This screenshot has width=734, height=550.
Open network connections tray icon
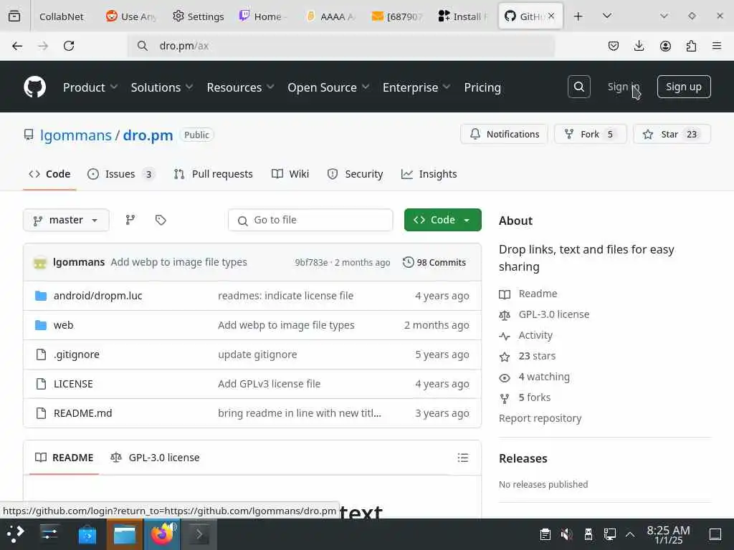[609, 534]
